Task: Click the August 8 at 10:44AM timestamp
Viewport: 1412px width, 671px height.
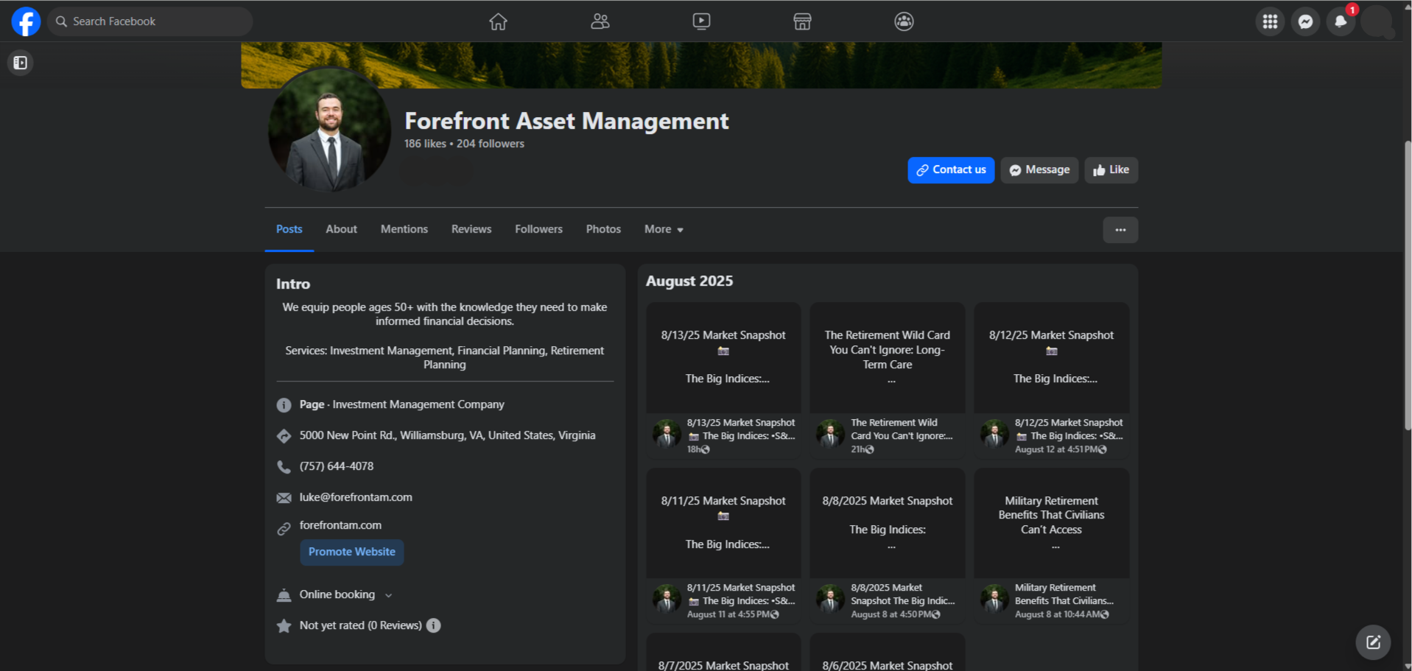Action: [1057, 614]
